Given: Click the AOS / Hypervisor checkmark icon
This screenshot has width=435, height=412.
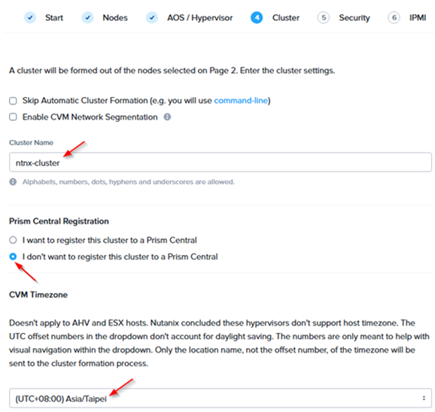Looking at the screenshot, I should 152,18.
